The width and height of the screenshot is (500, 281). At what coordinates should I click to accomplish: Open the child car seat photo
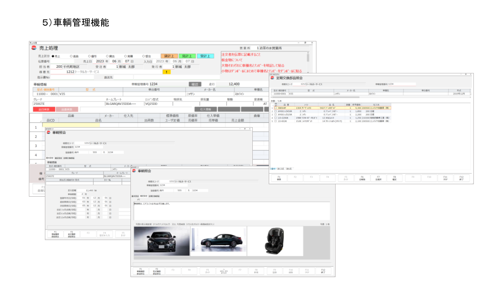tap(275, 241)
